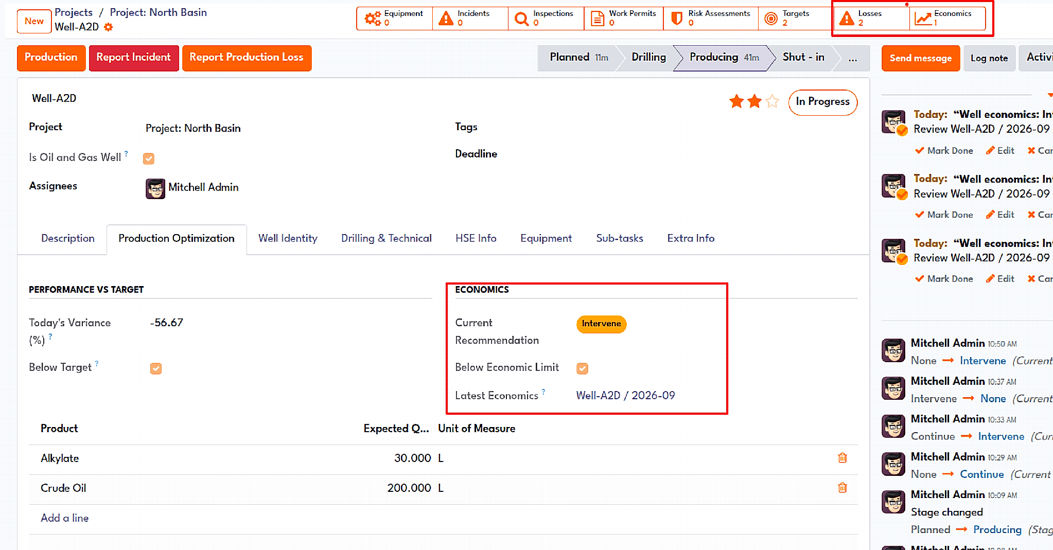Delete the Crude Oil product line

[x=843, y=488]
